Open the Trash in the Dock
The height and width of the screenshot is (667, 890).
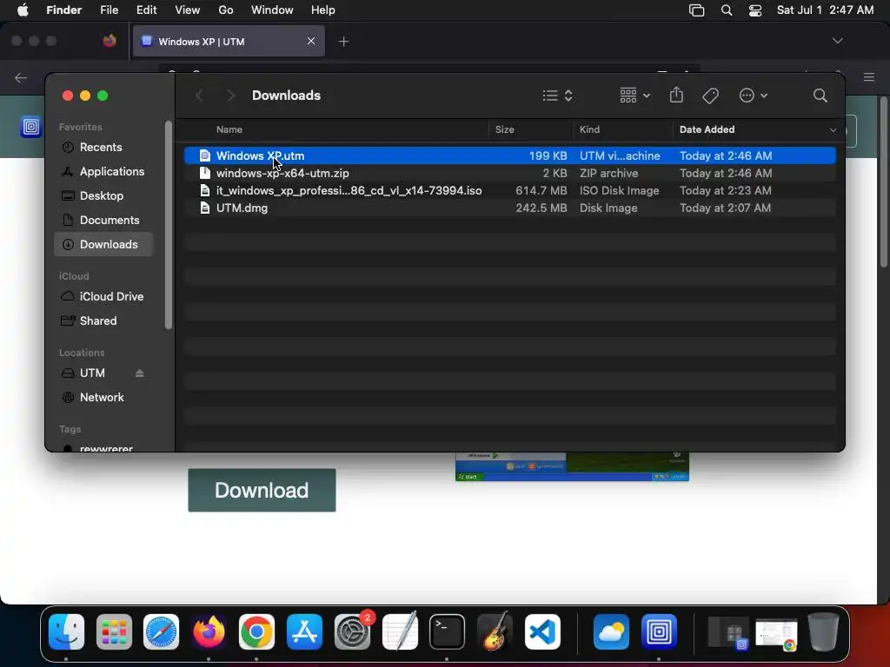[x=823, y=631]
